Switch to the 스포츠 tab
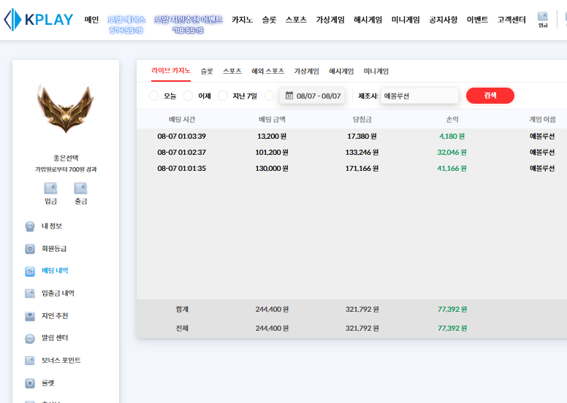The height and width of the screenshot is (403, 567). point(232,72)
